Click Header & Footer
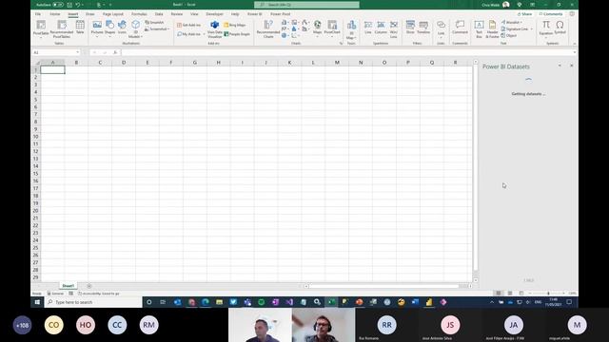Screen dimensions: 609x342 click(x=492, y=29)
